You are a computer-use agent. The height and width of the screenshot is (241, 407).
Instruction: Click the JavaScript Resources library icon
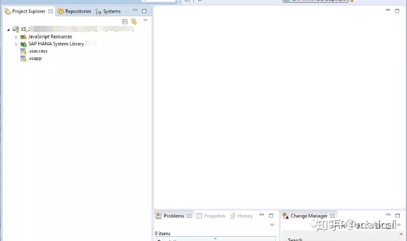coord(23,37)
